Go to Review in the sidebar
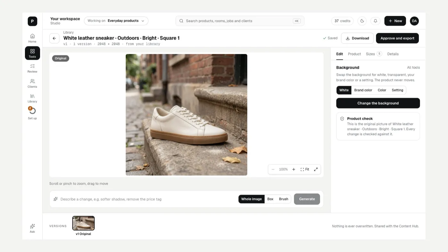 click(32, 68)
